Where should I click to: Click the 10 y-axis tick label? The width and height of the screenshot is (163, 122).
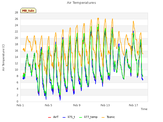click(x=16, y=70)
